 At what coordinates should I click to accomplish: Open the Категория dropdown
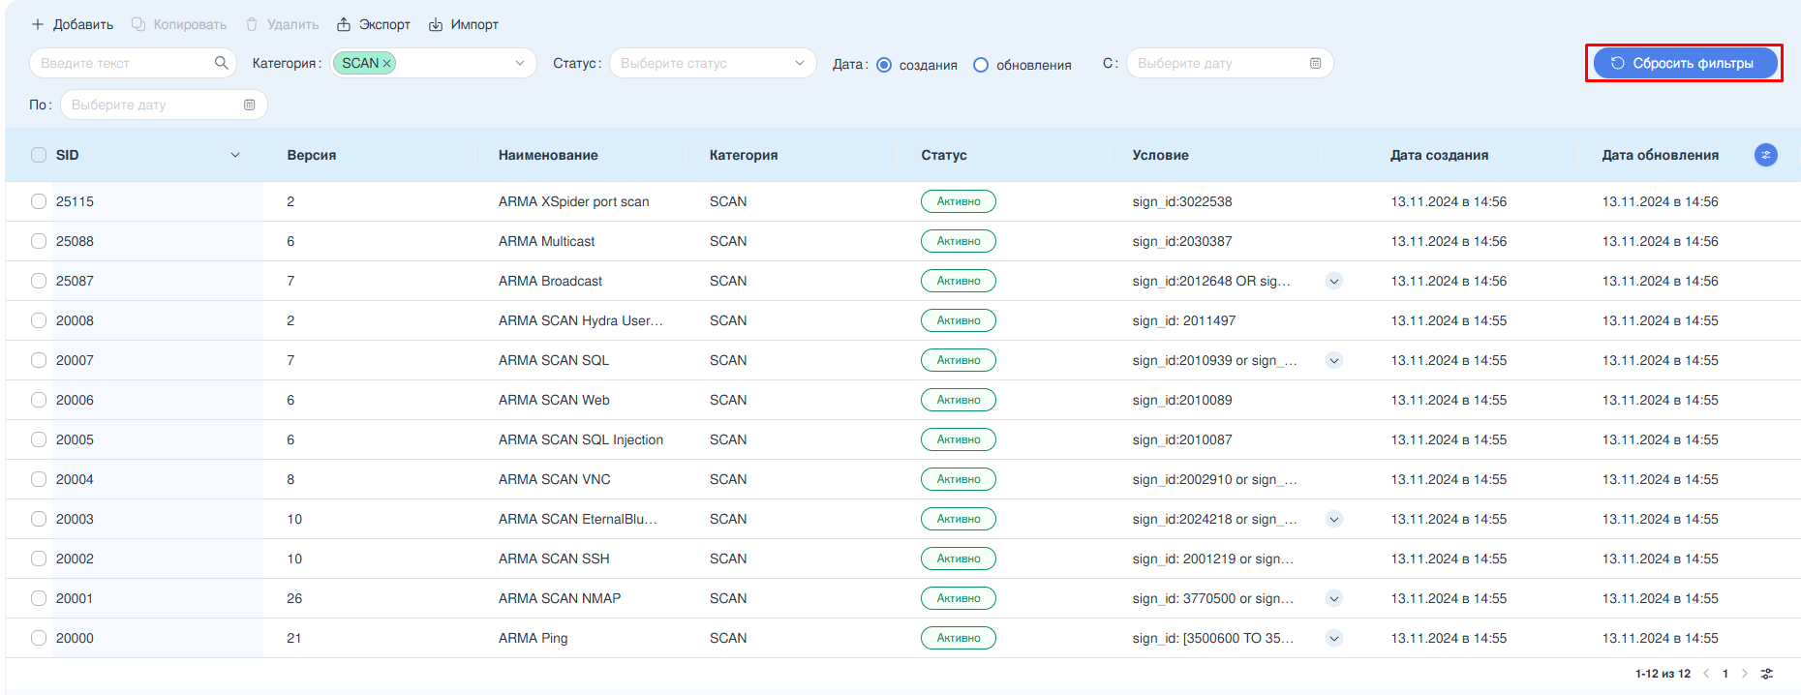(x=434, y=63)
